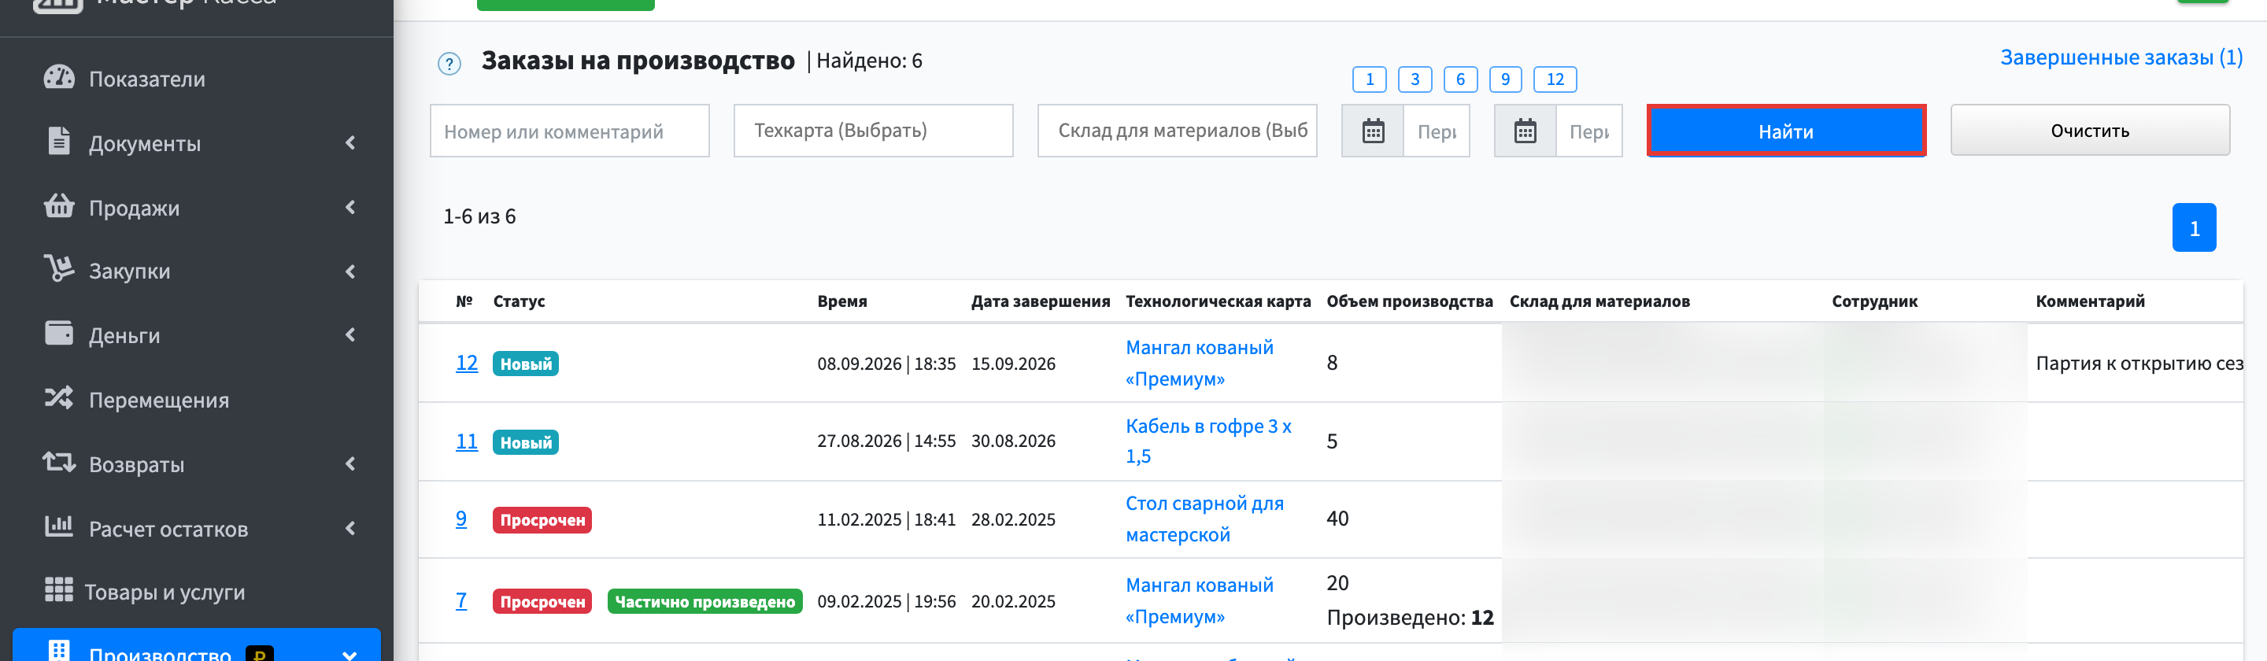The image size is (2267, 661).
Task: Choose a Техкарта in the filter
Action: coord(873,131)
